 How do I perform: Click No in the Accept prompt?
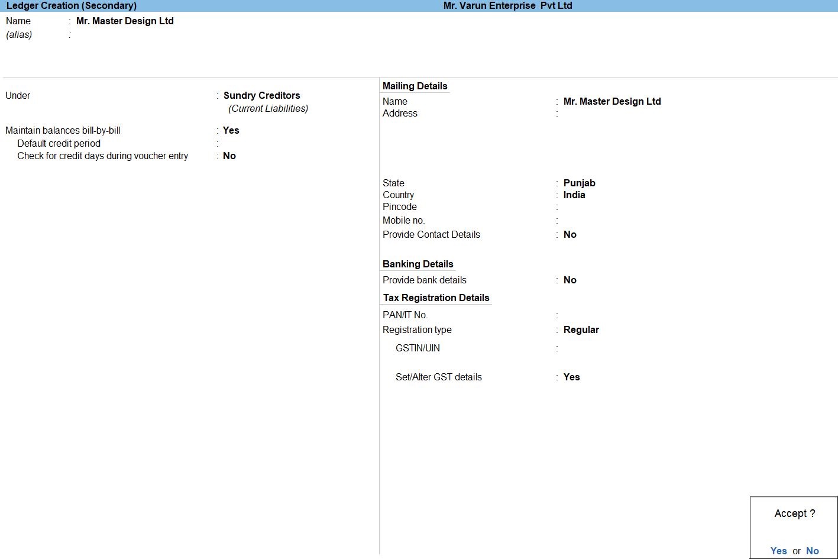click(x=812, y=551)
